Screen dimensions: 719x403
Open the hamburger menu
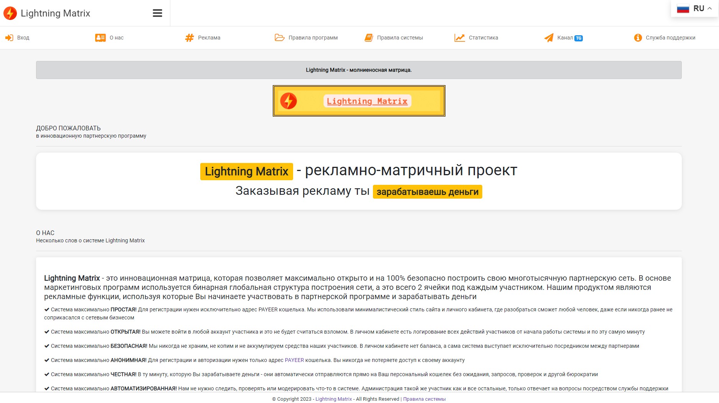click(x=157, y=13)
